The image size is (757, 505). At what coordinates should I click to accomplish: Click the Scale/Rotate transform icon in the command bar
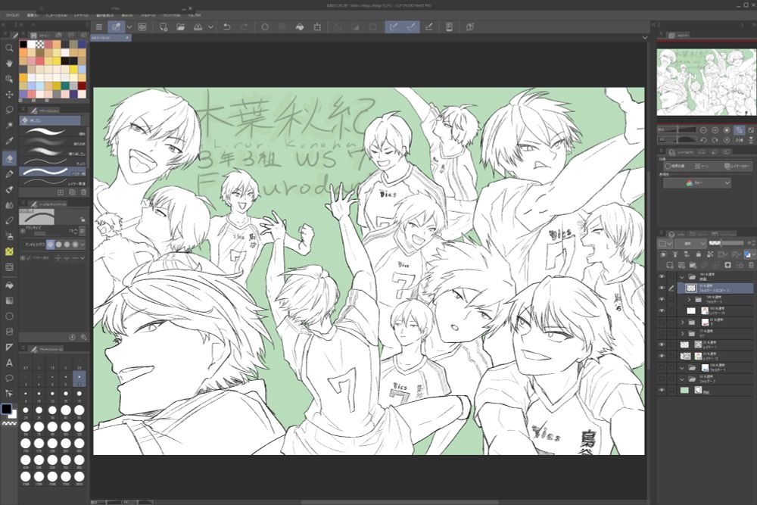(317, 27)
